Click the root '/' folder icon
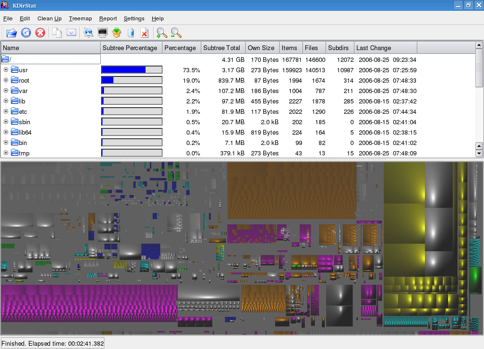Viewport: 484px width, 349px height. coord(5,59)
